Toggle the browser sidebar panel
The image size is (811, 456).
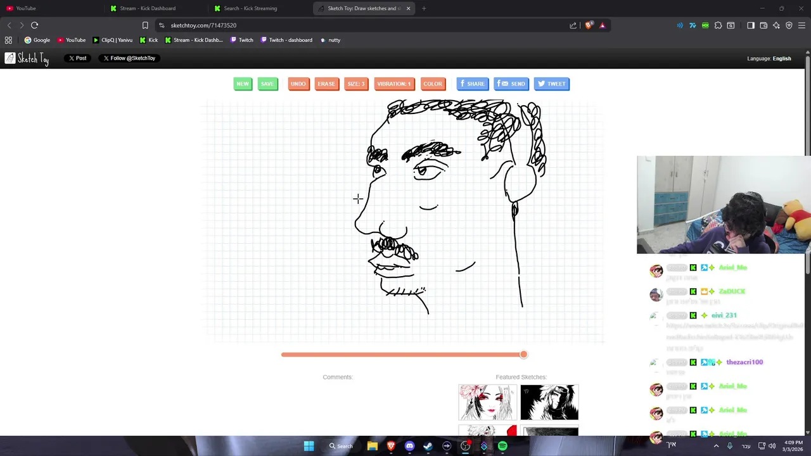[751, 25]
